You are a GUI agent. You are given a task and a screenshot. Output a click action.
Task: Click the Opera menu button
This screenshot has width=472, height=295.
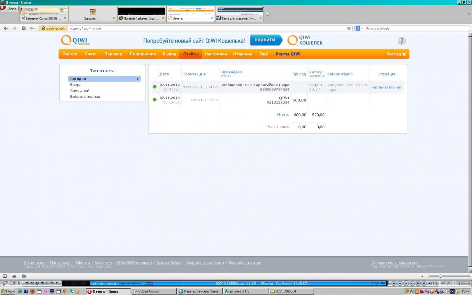click(x=9, y=8)
